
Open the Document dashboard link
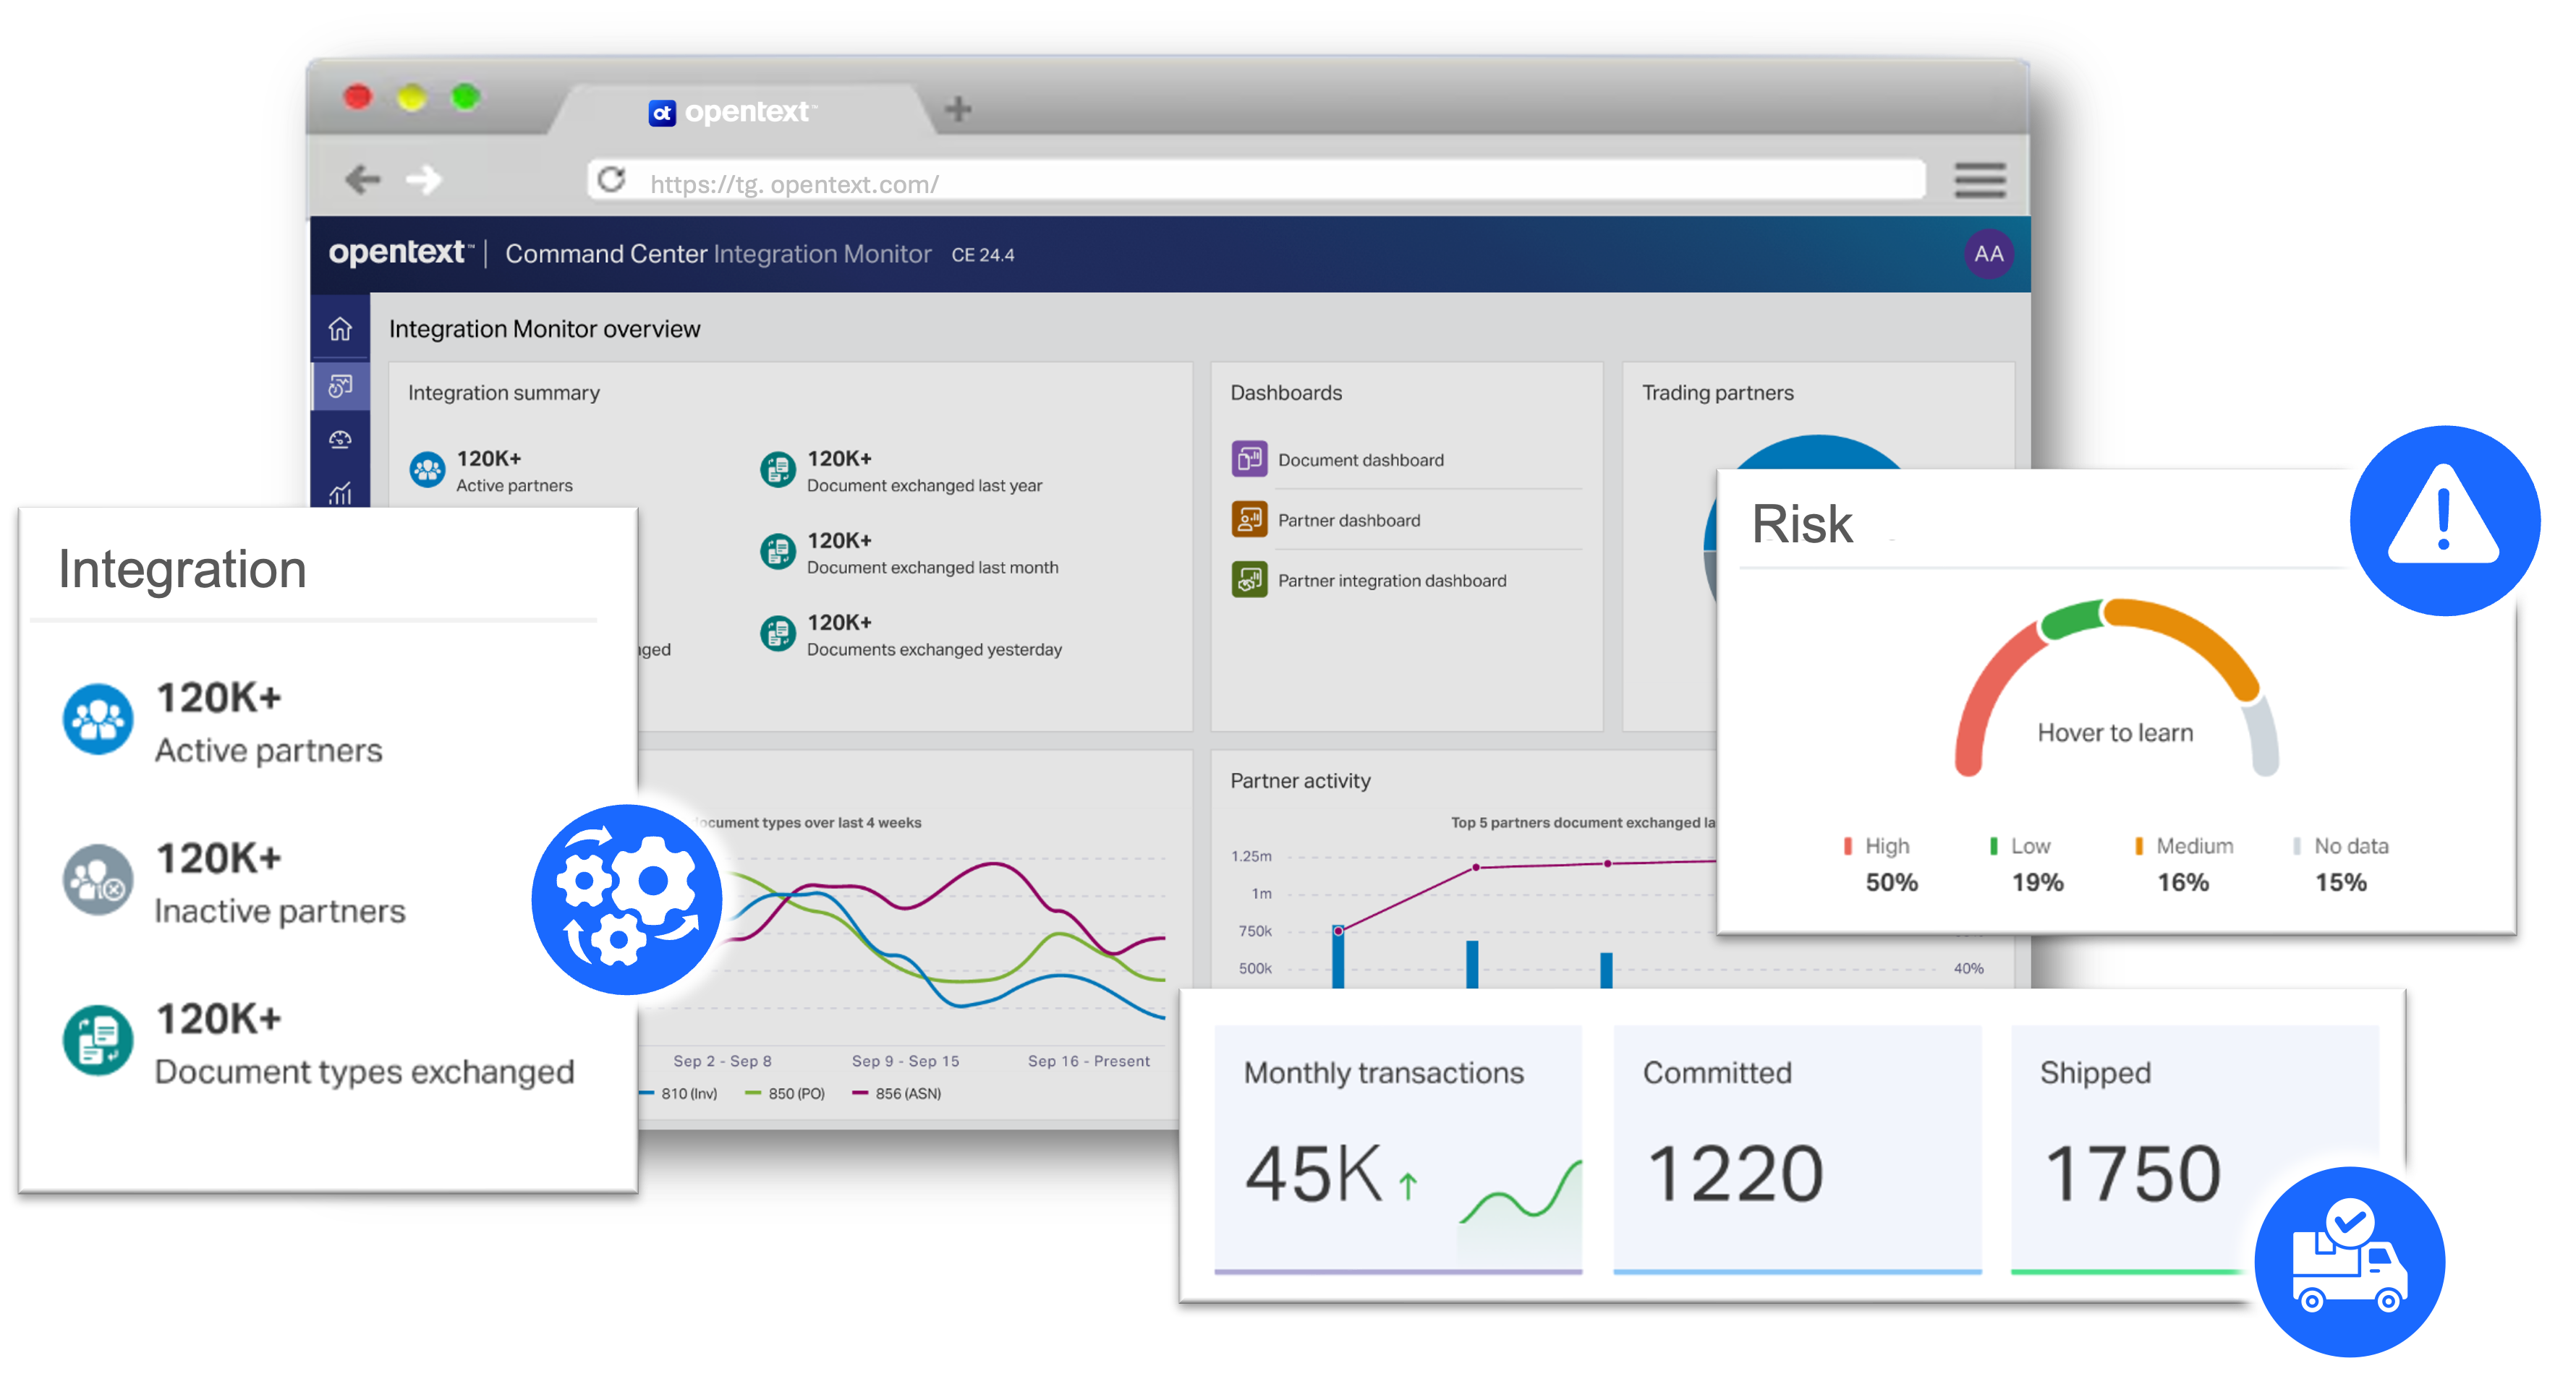[1360, 460]
